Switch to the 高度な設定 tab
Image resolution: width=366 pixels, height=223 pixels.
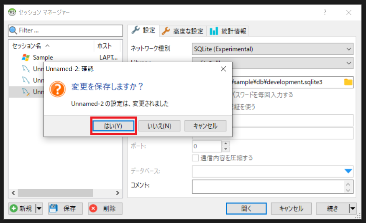183,31
